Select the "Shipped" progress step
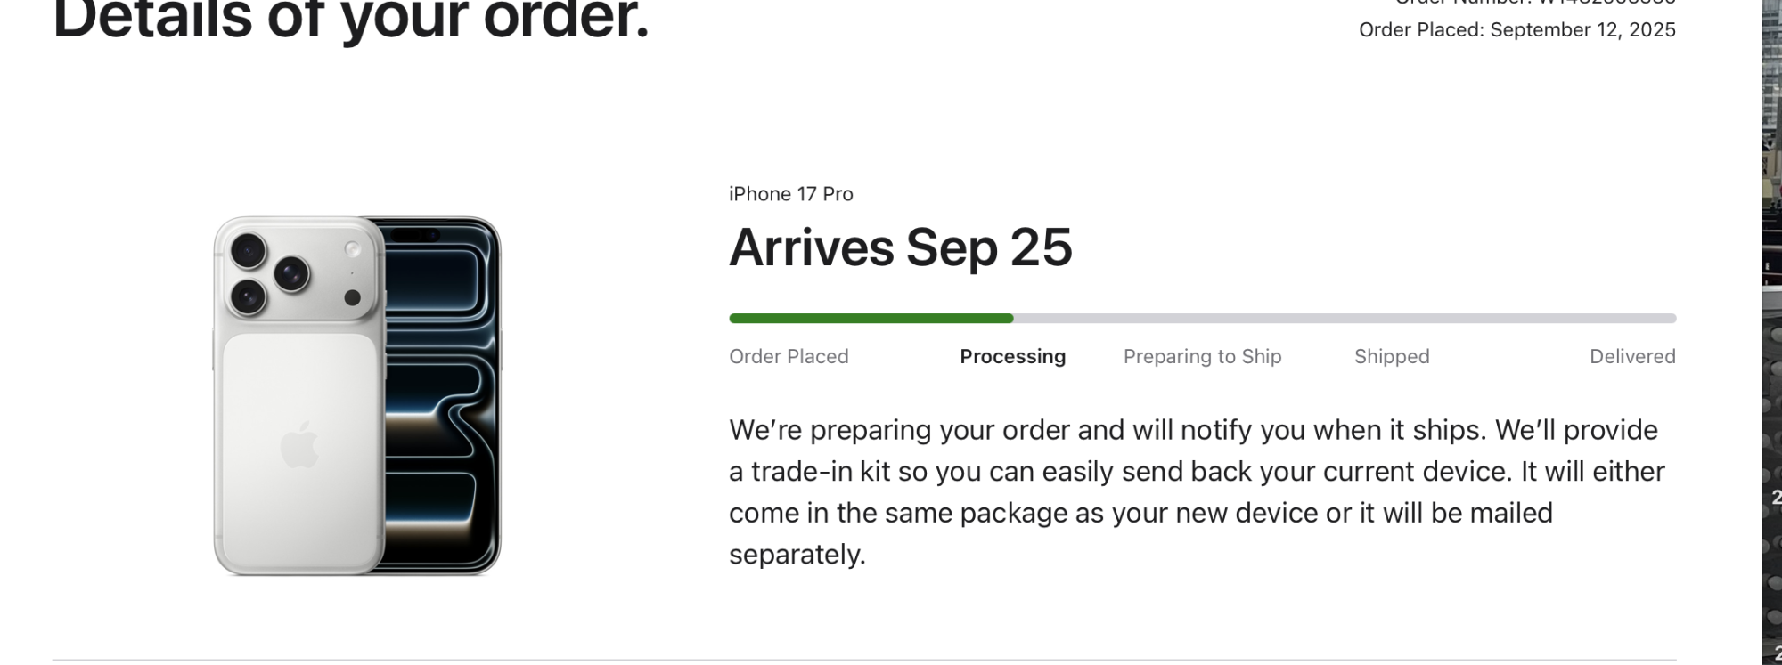Image resolution: width=1782 pixels, height=665 pixels. (x=1392, y=357)
